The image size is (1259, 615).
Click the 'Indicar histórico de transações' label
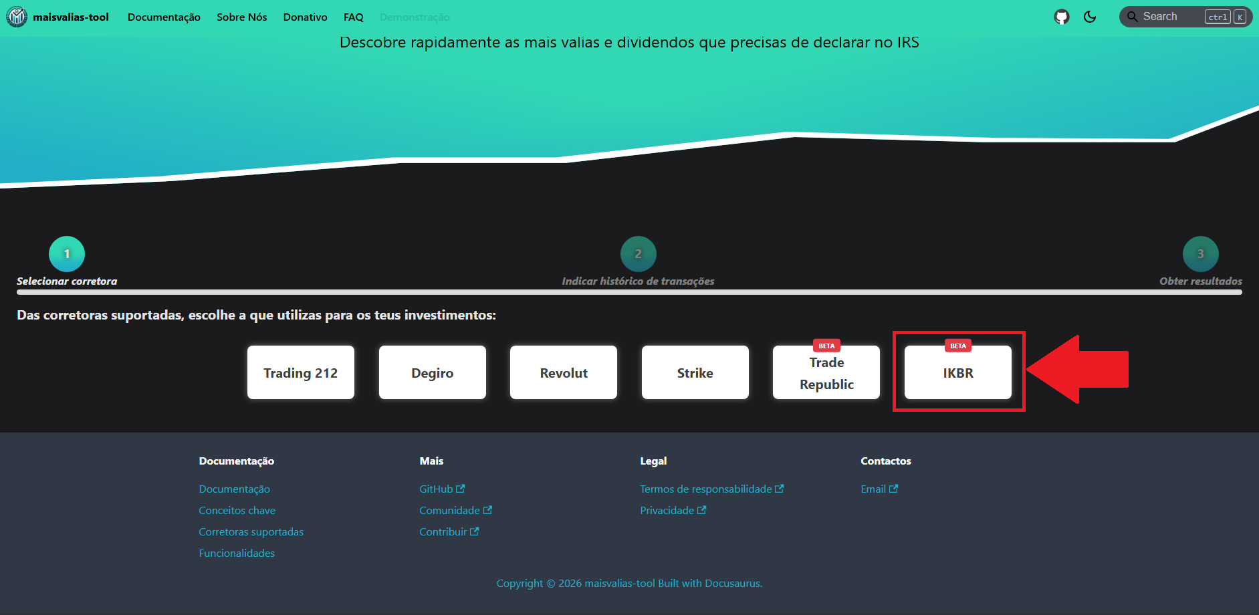[x=638, y=281]
